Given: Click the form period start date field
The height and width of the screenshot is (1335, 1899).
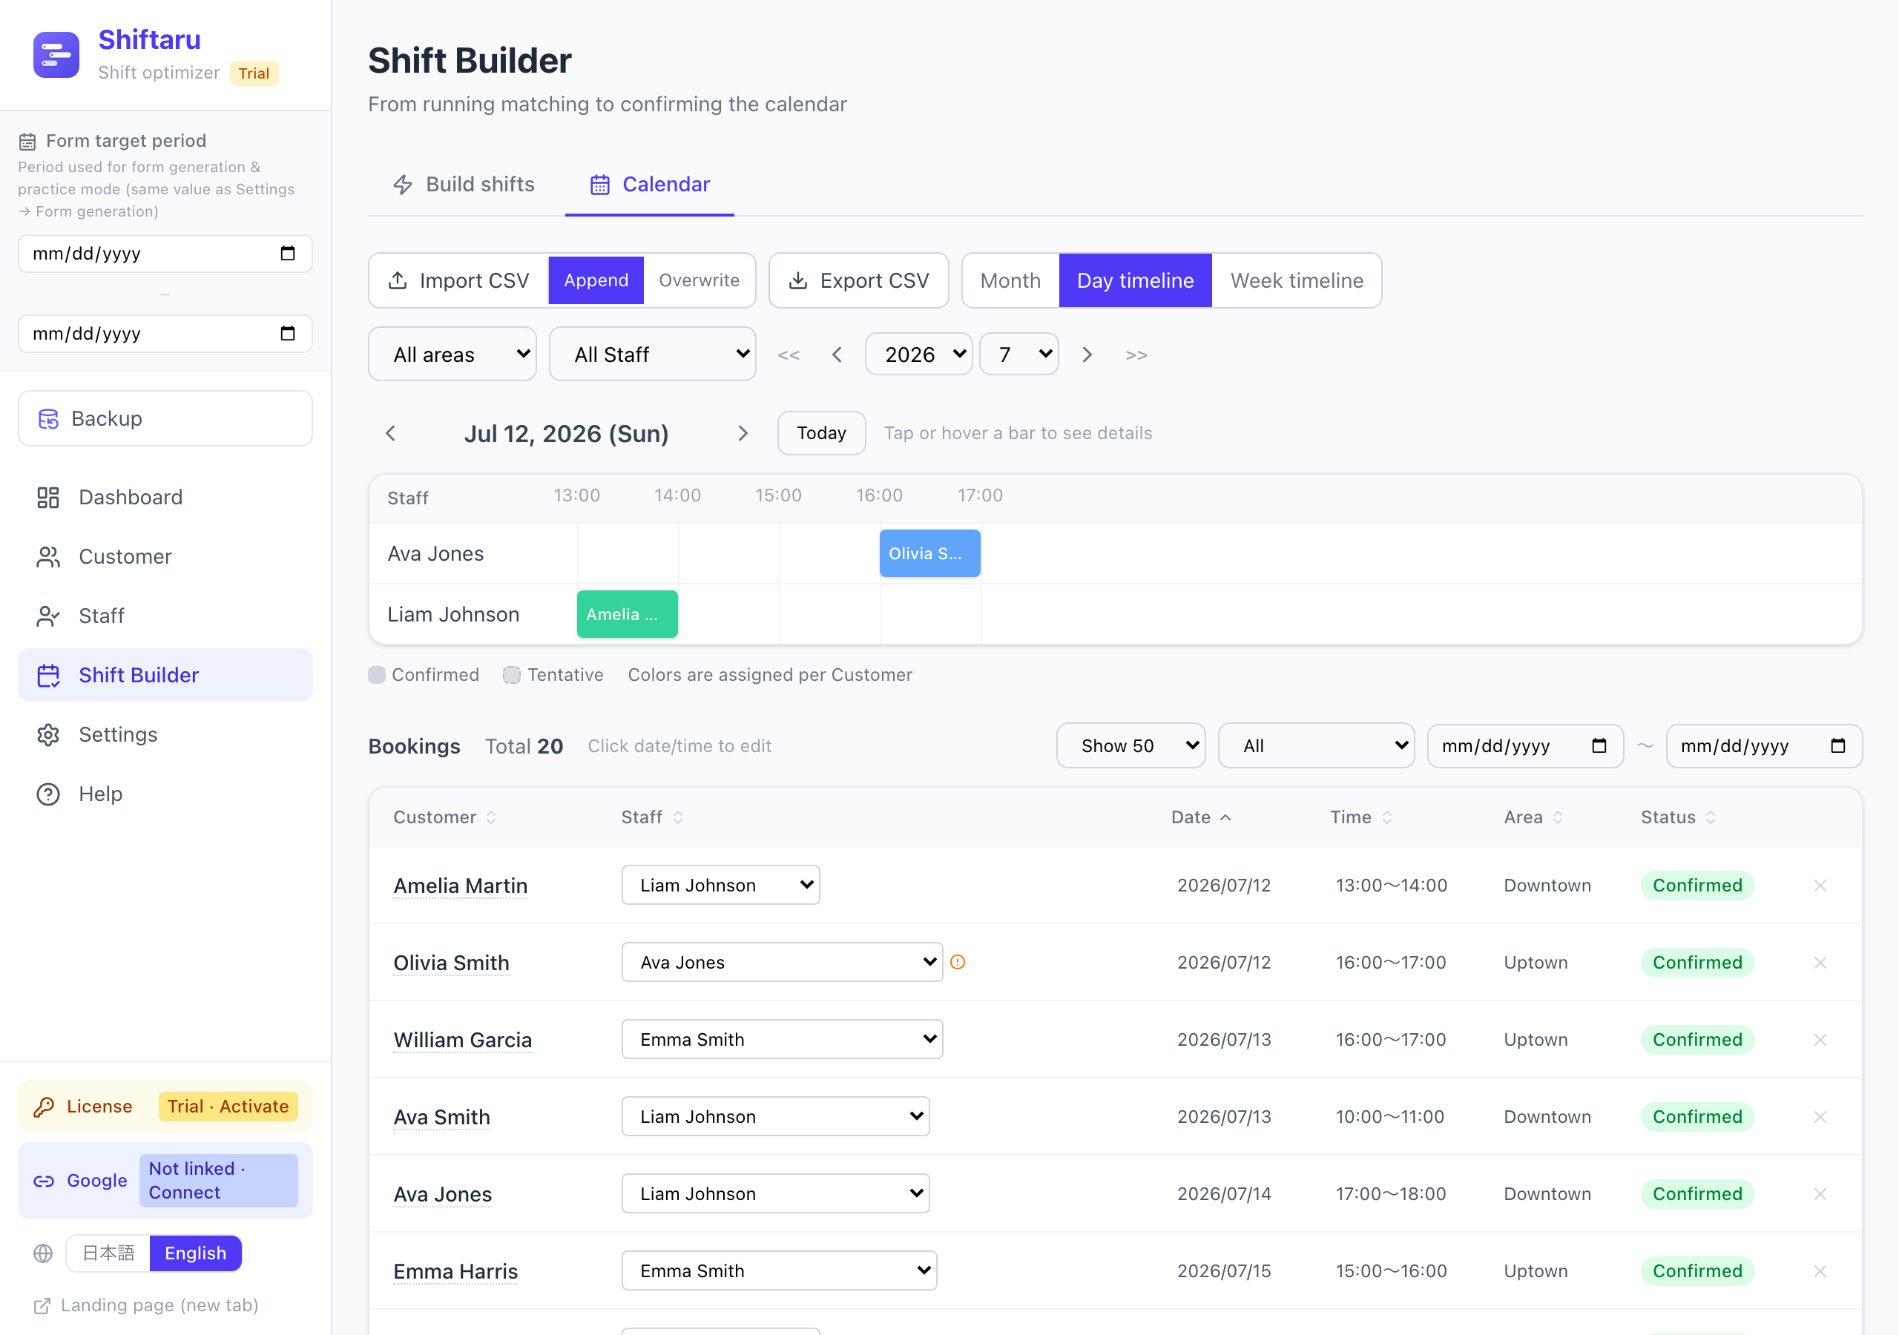Looking at the screenshot, I should (x=165, y=253).
